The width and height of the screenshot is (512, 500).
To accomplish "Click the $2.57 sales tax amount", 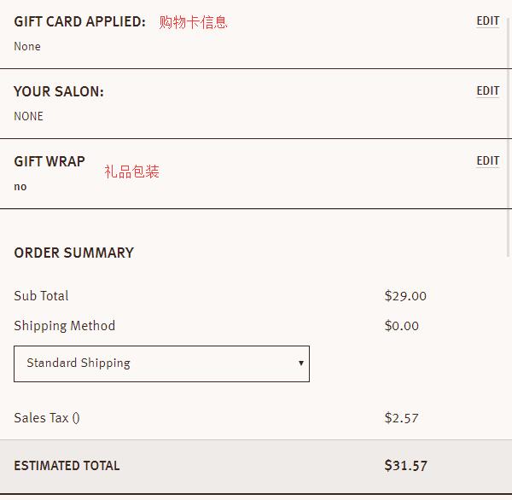I will pos(401,418).
